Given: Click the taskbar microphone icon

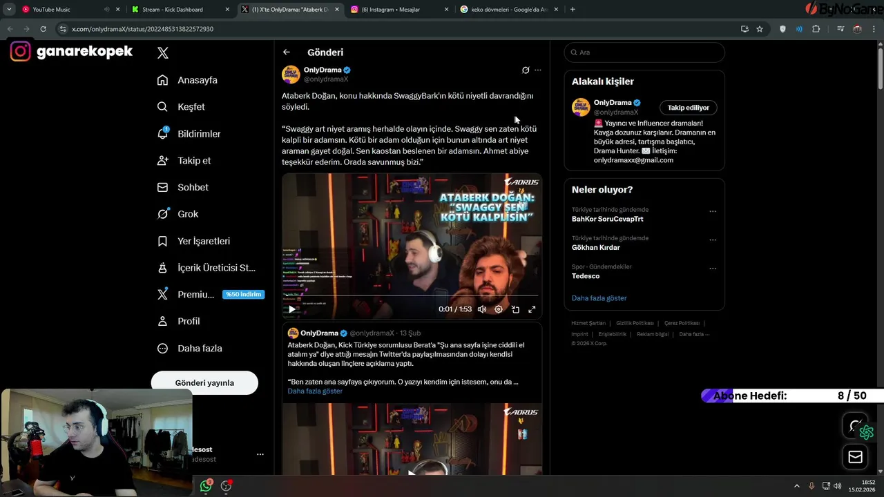Looking at the screenshot, I should (x=811, y=486).
